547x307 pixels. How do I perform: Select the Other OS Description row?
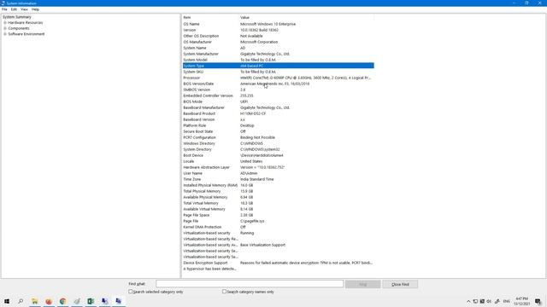[278, 36]
